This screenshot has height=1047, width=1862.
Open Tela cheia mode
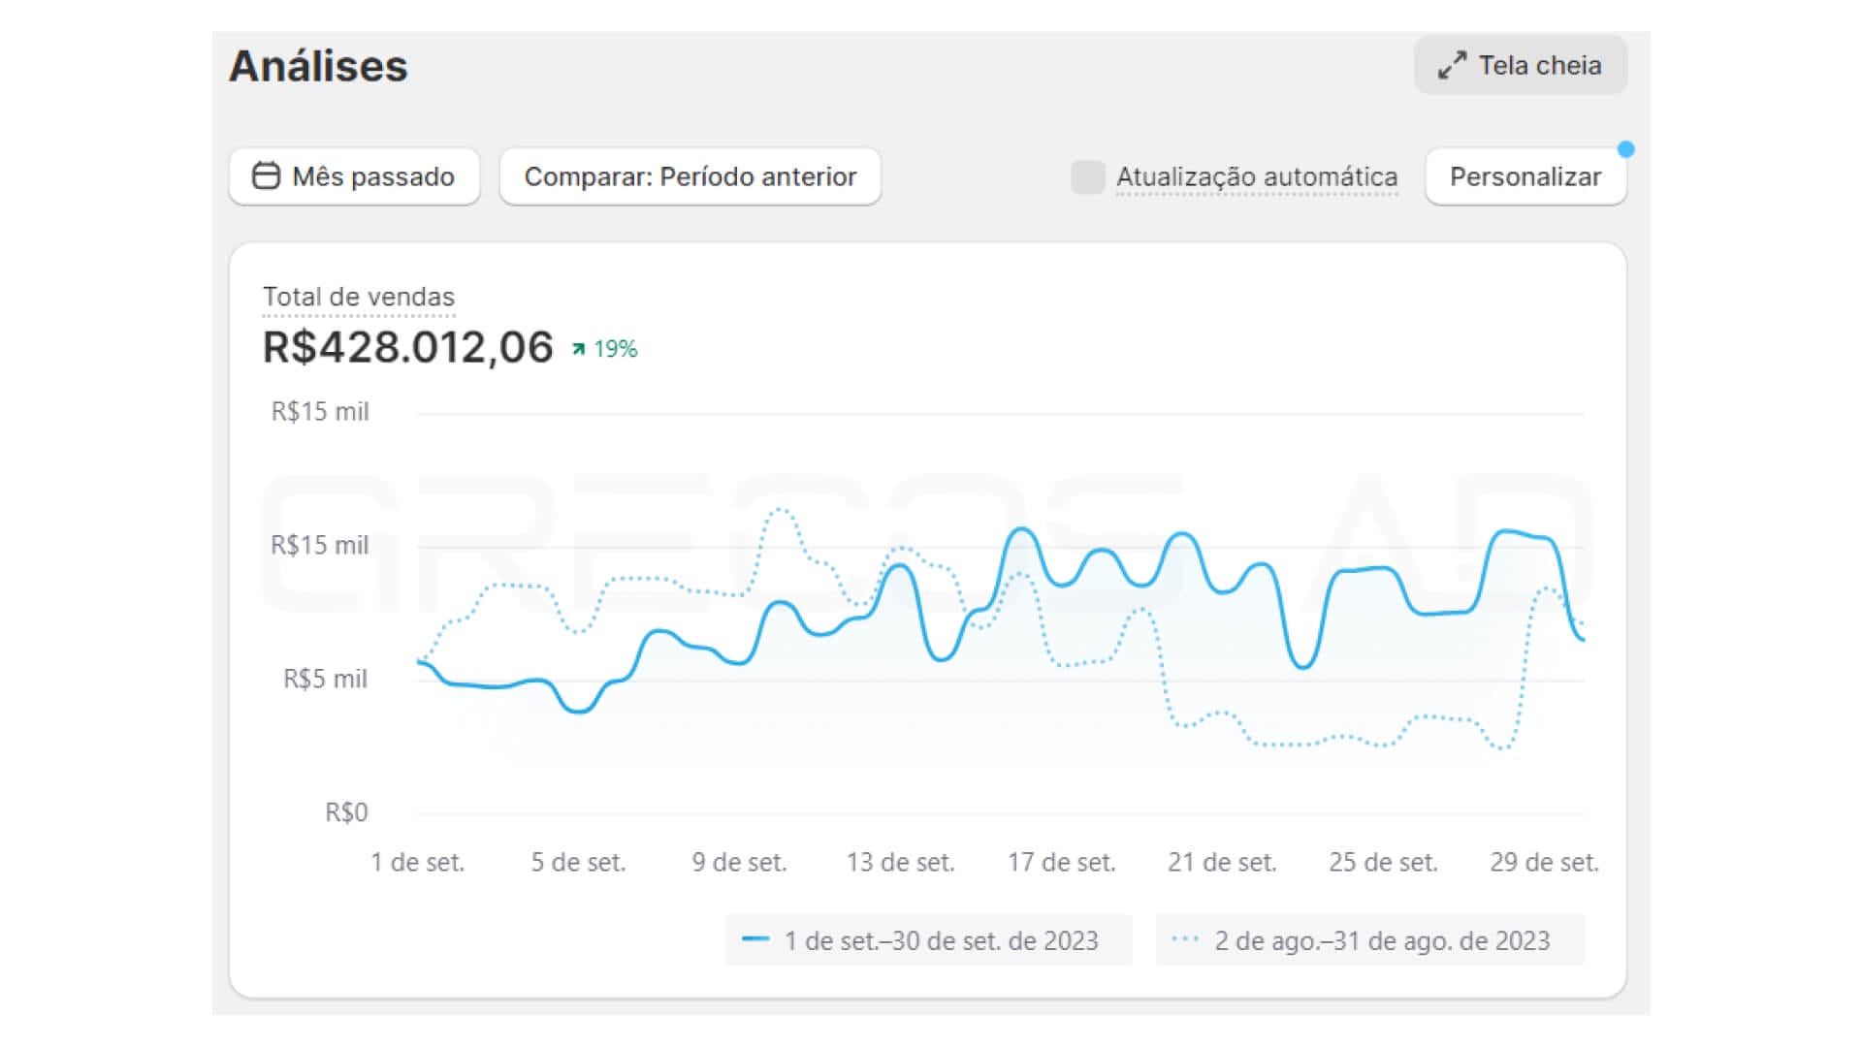click(1520, 66)
